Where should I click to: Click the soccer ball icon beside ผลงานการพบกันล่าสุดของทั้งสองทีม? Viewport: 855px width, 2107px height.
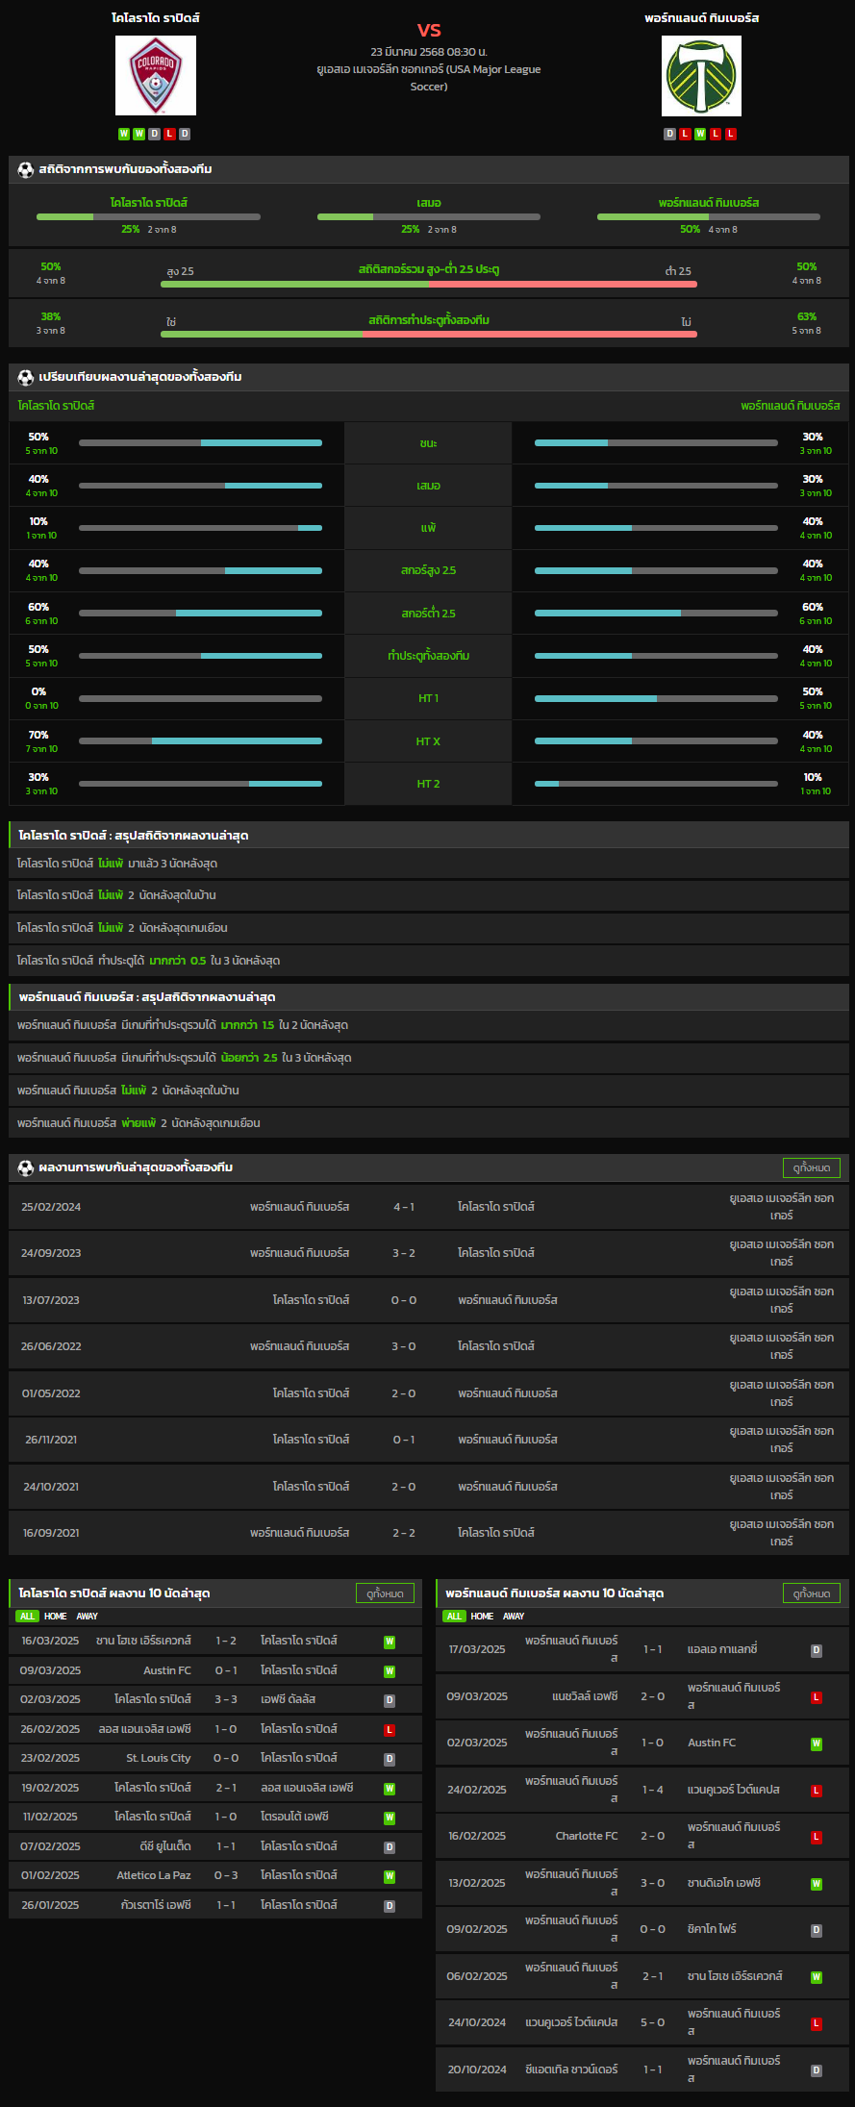(x=26, y=1167)
